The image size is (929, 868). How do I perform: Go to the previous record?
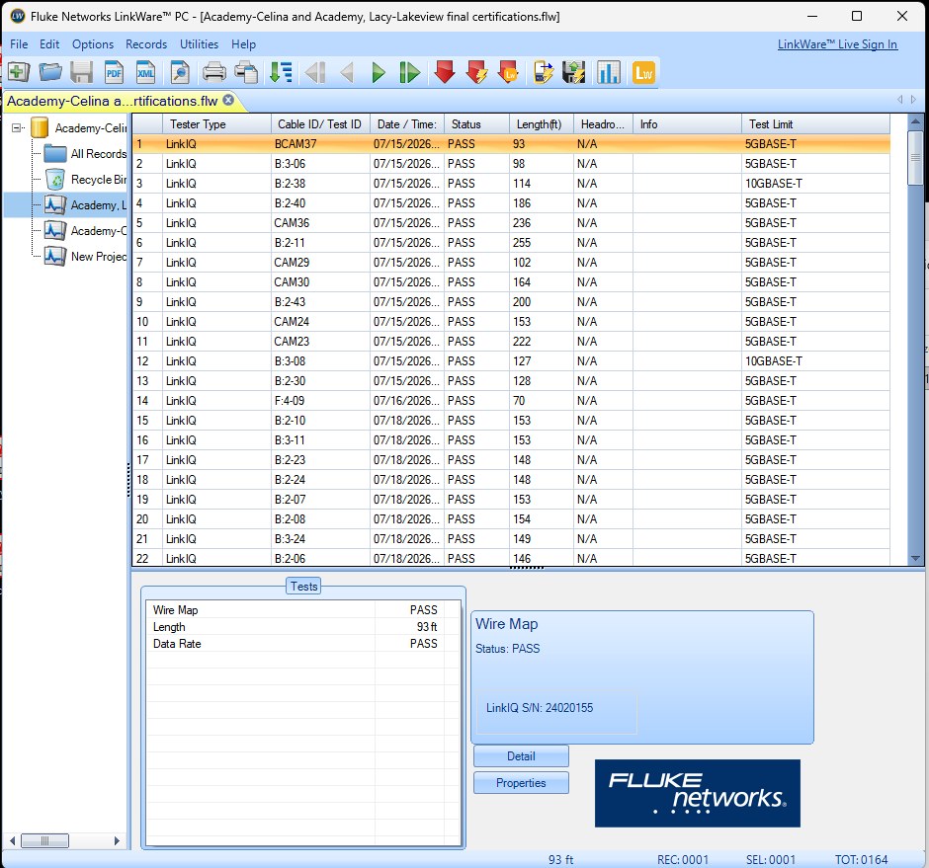[x=347, y=72]
